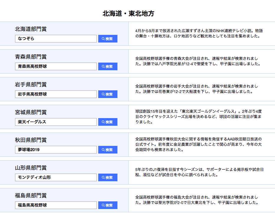Click the 秋田県部門賞 heading text
Image resolution: width=275 pixels, height=217 pixels.
pyautogui.click(x=31, y=140)
